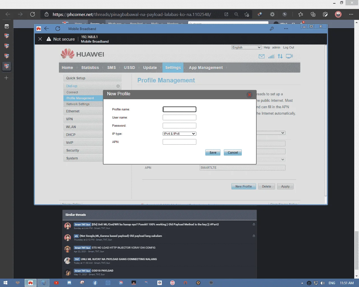Viewport: 359px width, 287px height.
Task: Refresh the Edge browser page
Action: tap(33, 14)
